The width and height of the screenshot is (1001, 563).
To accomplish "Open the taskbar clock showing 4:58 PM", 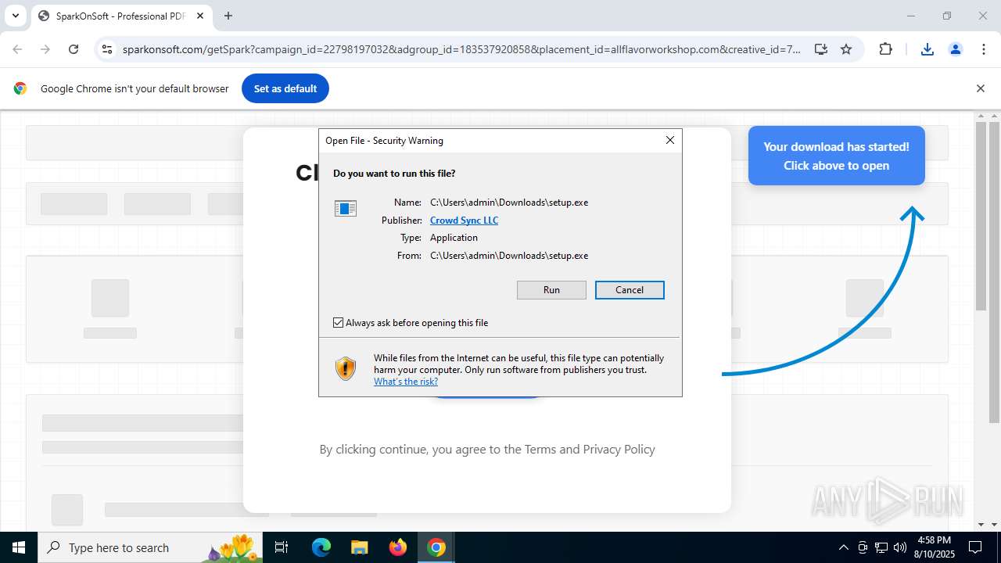I will [935, 547].
